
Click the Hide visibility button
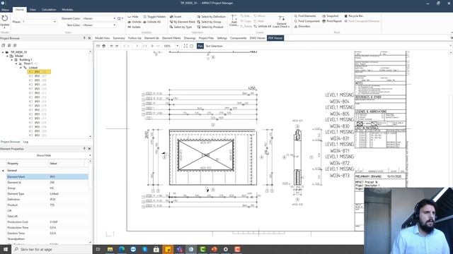click(x=133, y=17)
